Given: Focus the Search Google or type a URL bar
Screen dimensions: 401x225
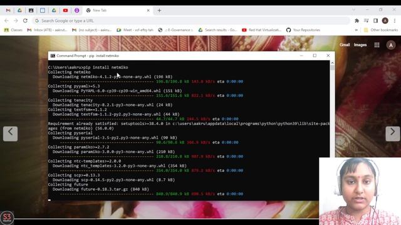Looking at the screenshot, I should pyautogui.click(x=190, y=21).
